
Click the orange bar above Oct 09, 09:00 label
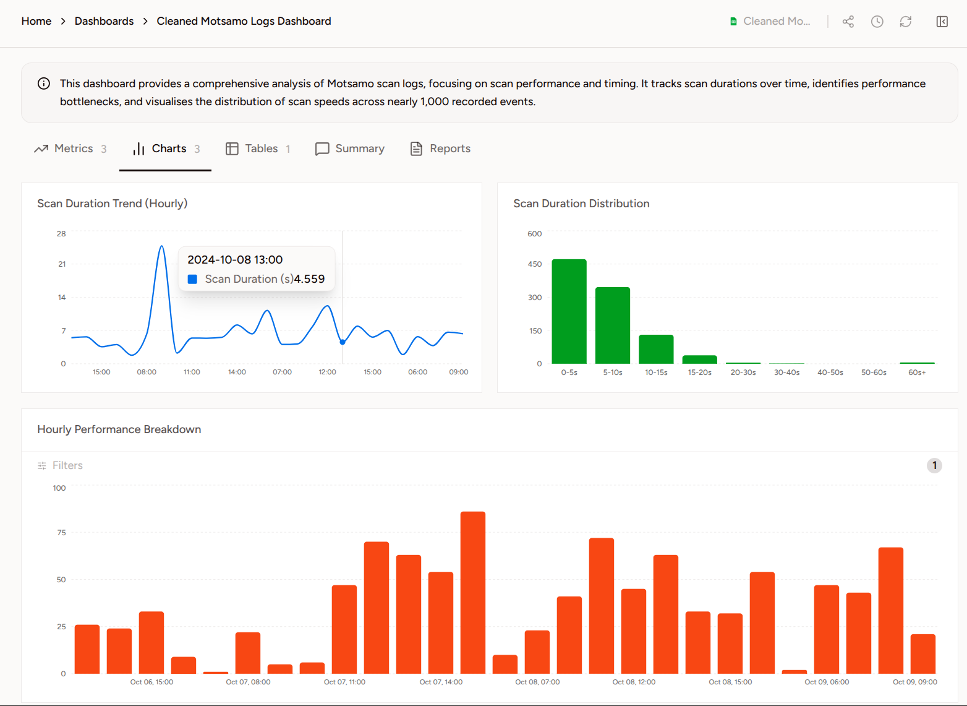[x=923, y=654]
